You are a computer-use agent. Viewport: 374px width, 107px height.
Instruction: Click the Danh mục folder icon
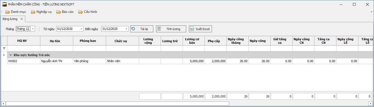pos(8,12)
